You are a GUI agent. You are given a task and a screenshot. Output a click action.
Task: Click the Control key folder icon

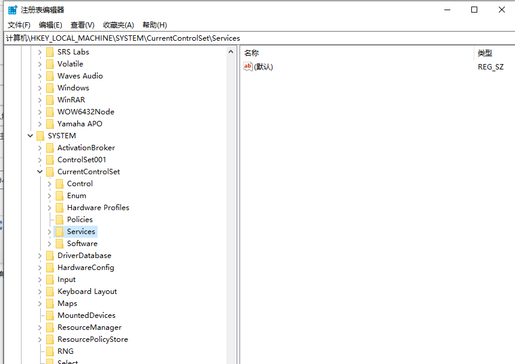[x=59, y=183]
